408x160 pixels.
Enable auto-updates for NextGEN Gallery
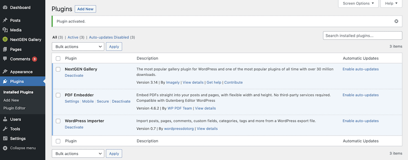[360, 69]
